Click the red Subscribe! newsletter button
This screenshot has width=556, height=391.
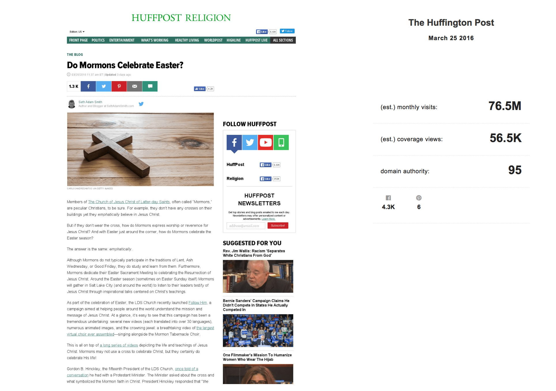[x=278, y=226]
